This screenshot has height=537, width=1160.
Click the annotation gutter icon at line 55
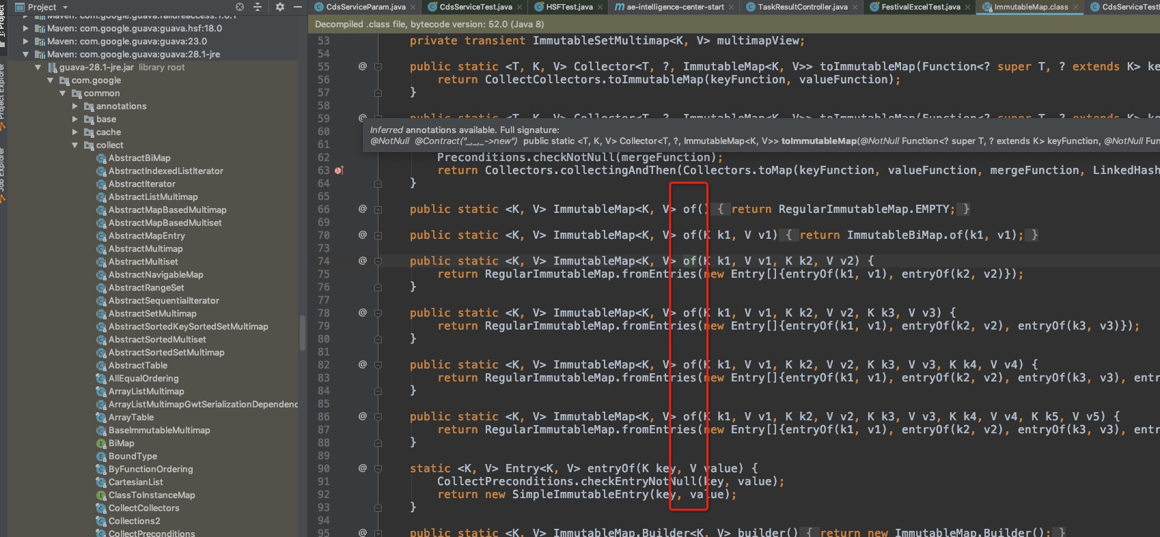click(x=363, y=66)
